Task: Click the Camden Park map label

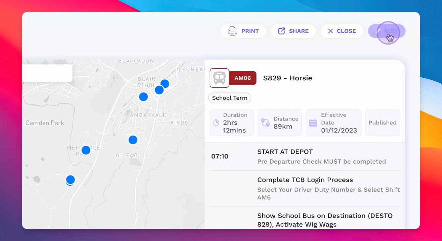Action: point(45,123)
